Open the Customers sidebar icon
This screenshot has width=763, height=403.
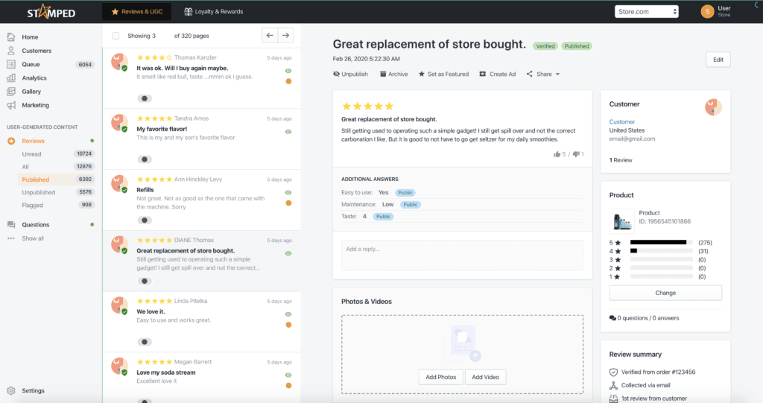[11, 51]
